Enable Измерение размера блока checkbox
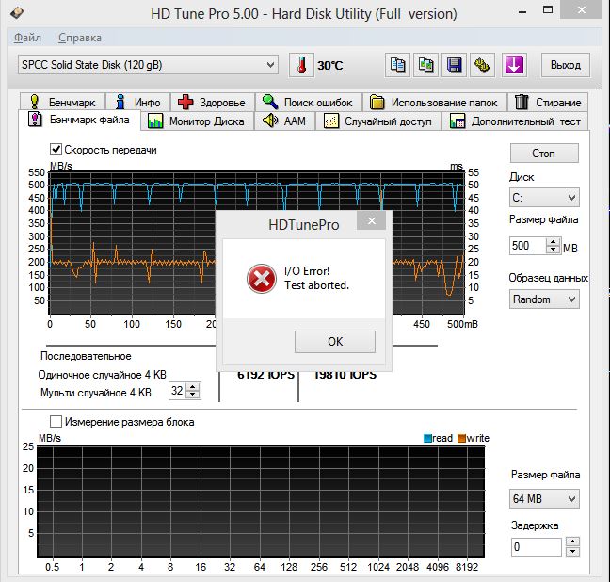 pos(56,422)
